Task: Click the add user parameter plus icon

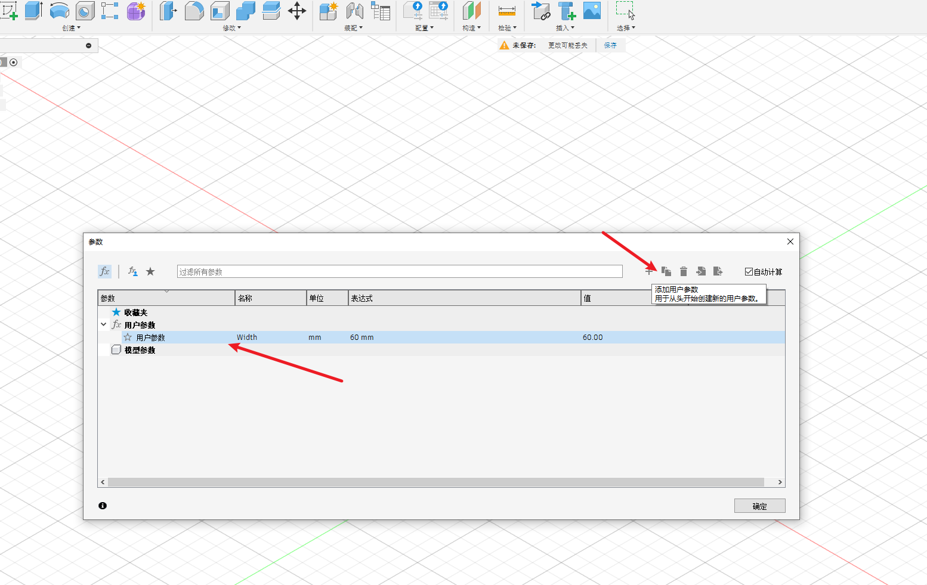Action: click(x=649, y=272)
